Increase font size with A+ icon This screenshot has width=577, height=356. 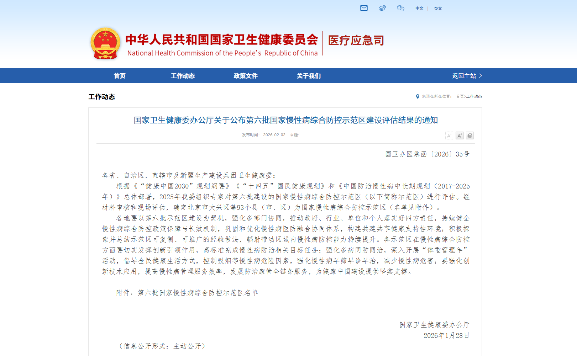click(460, 136)
